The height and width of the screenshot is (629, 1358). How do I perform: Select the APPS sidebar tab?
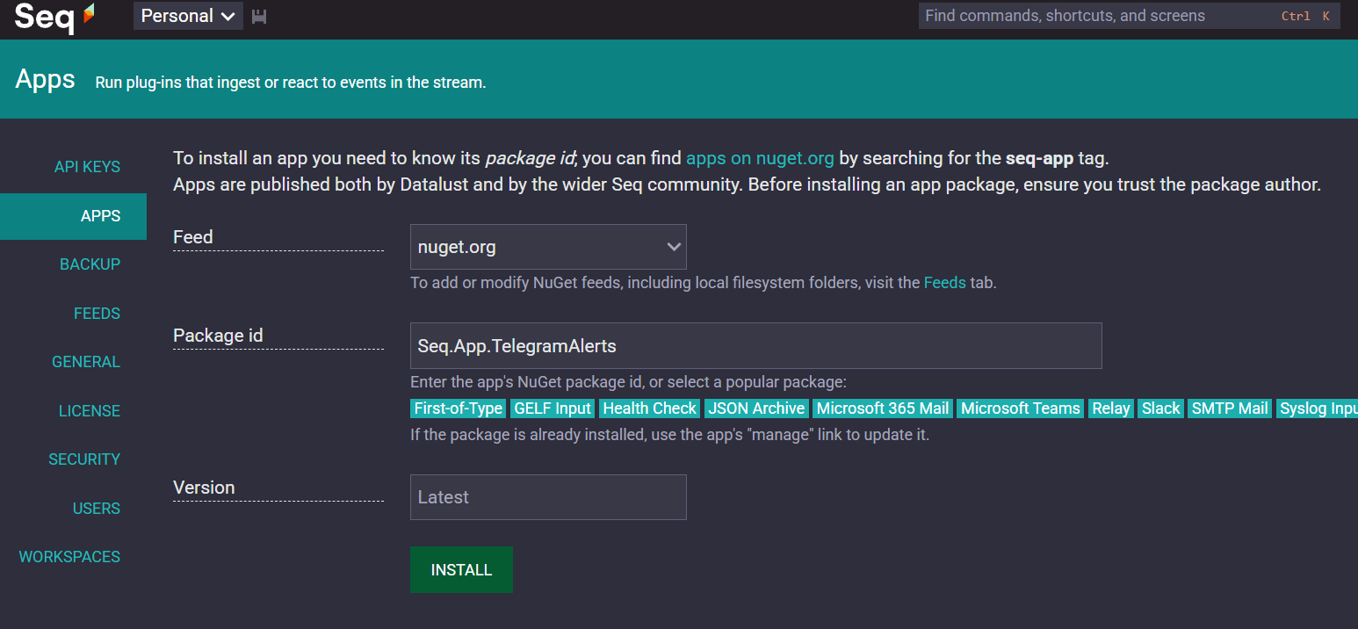pyautogui.click(x=73, y=216)
